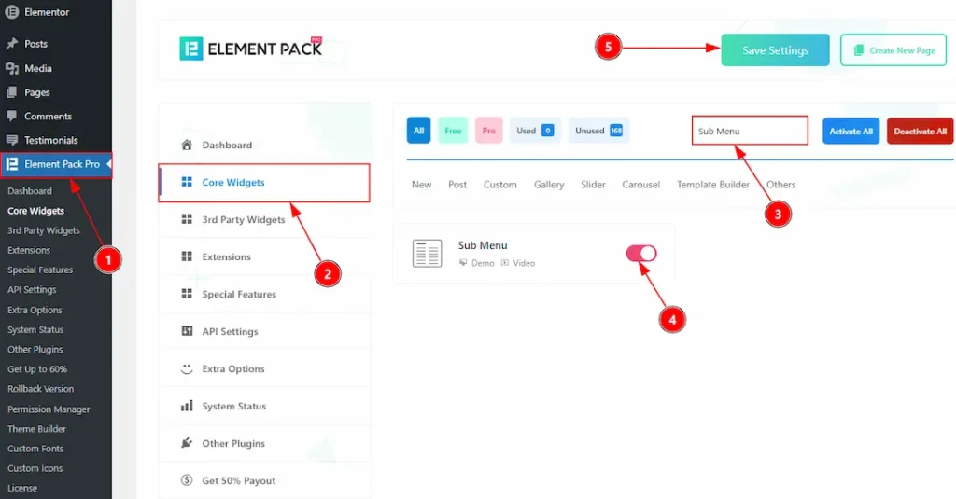Click the API Settings icon in the panel

pyautogui.click(x=187, y=331)
